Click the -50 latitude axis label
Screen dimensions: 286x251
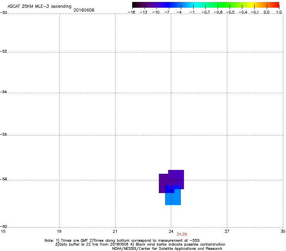click(3, 13)
